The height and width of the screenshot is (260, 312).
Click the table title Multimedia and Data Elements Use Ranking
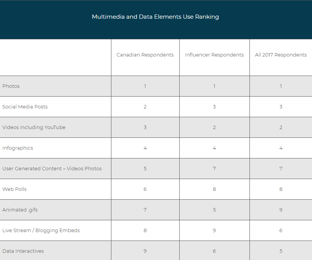(x=155, y=17)
